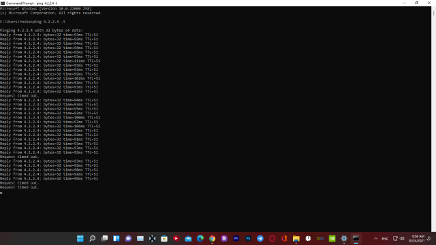
Task: Open volume speaker tray icon
Action: (402, 238)
